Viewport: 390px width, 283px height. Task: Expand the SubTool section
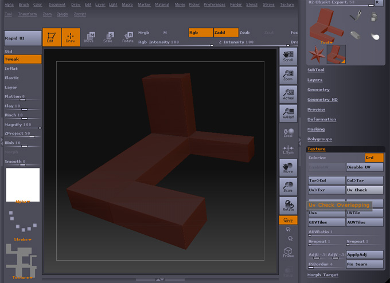coord(315,70)
